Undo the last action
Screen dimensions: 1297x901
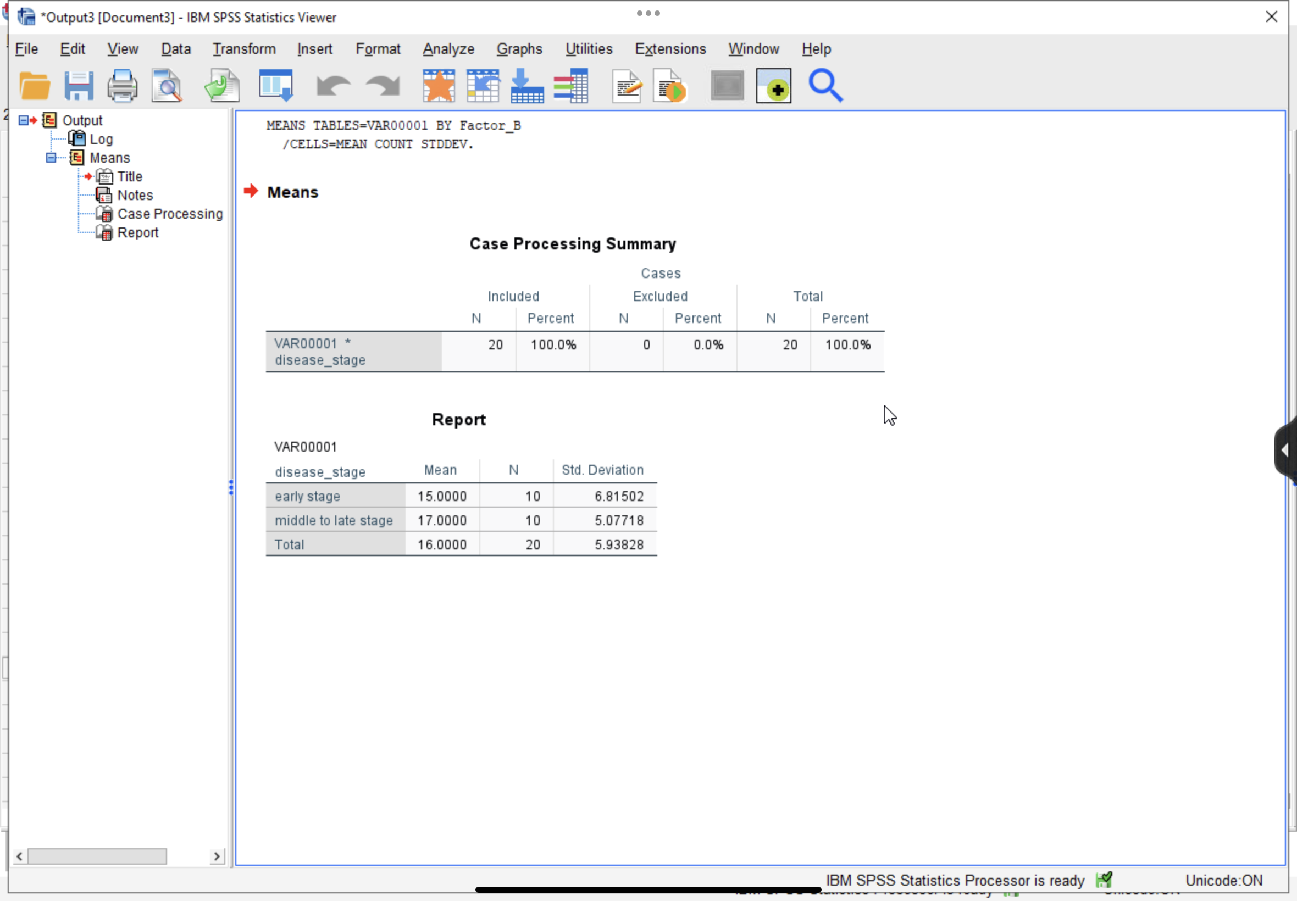click(332, 85)
